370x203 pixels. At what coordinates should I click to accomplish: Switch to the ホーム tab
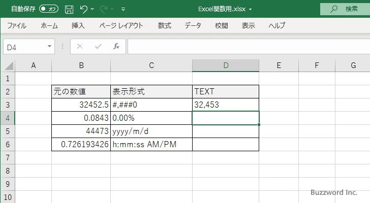49,25
